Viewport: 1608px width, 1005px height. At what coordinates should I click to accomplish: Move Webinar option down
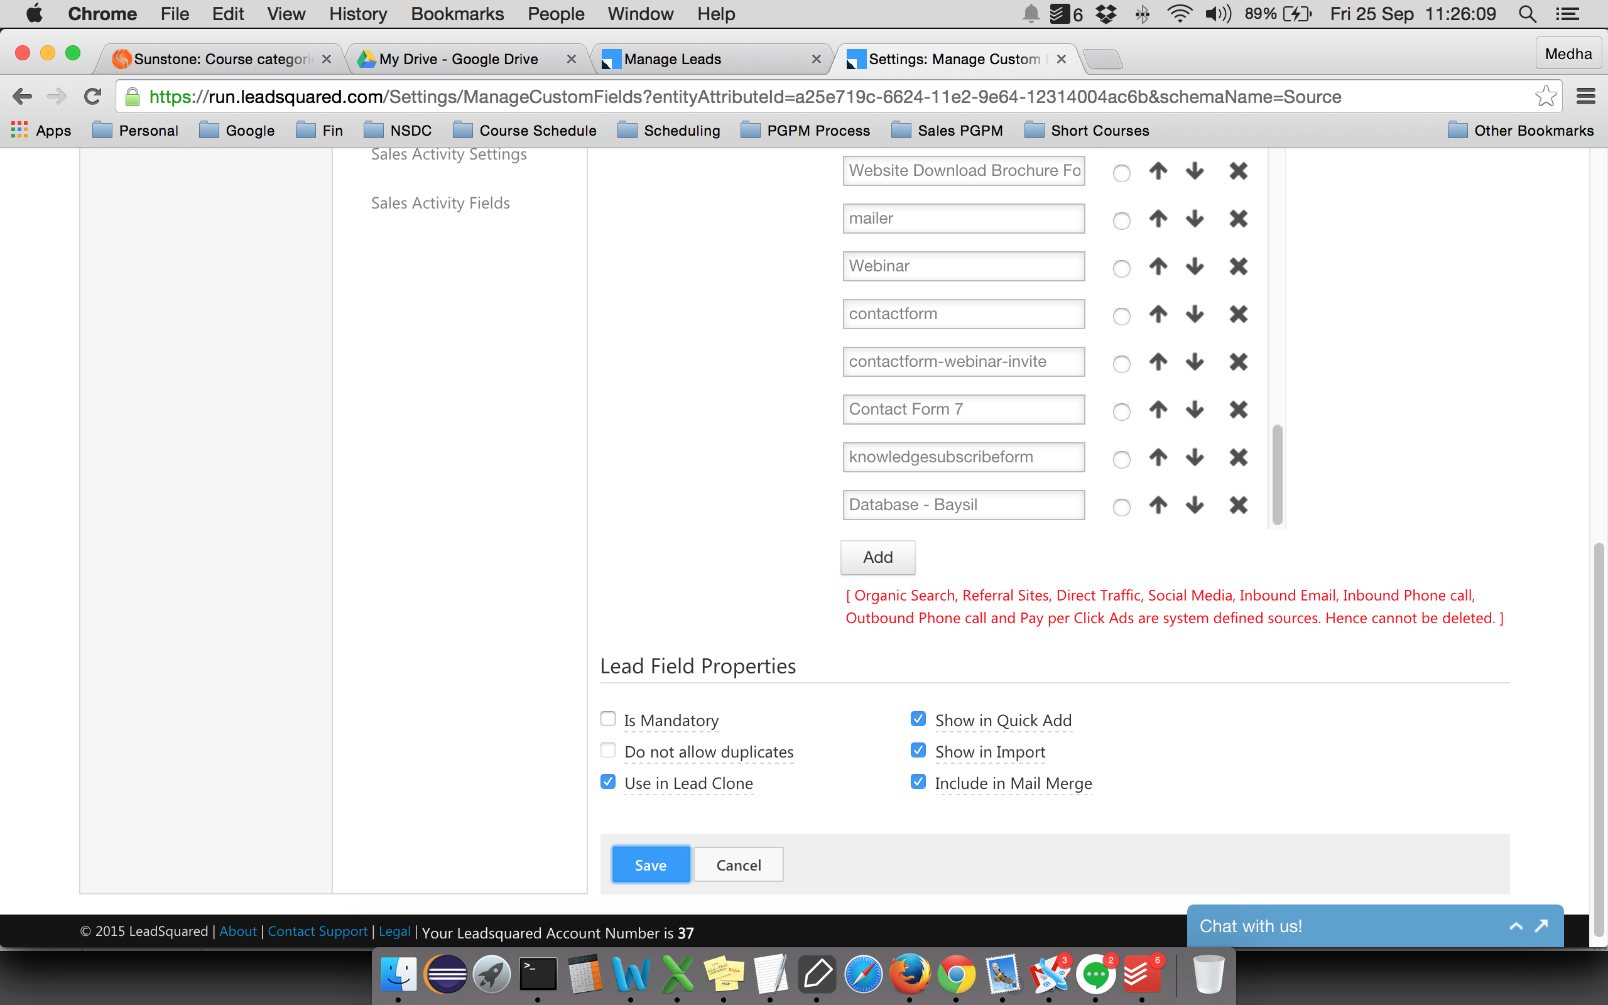(x=1194, y=266)
